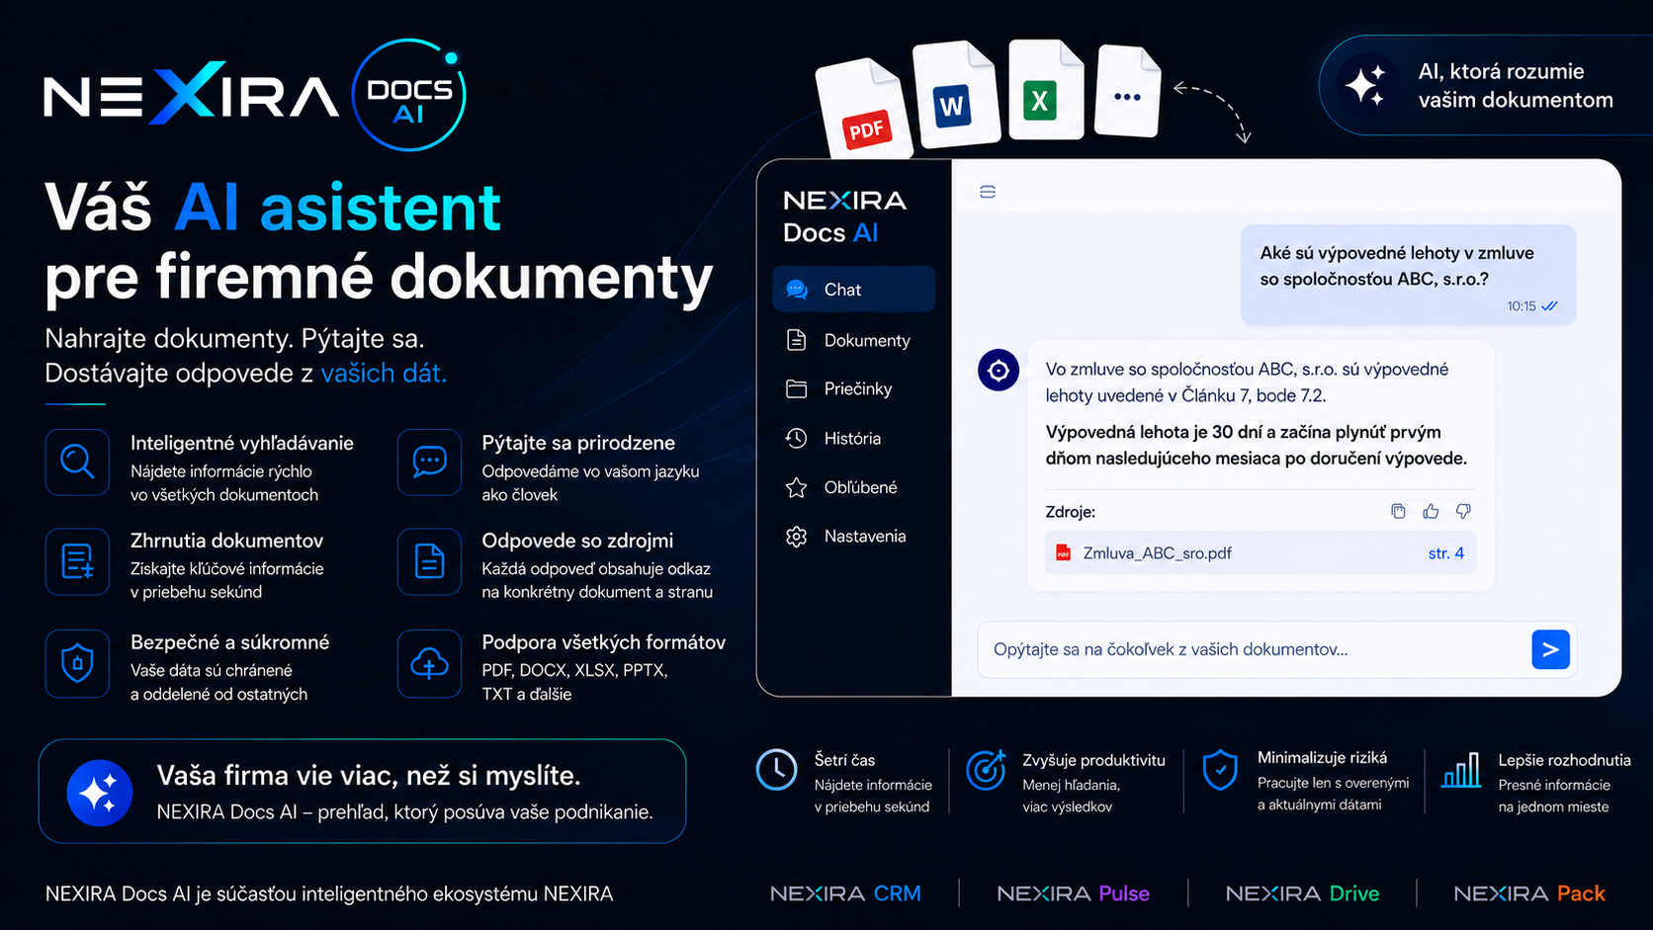Click the 'Lepšie rozhodnutia' heading
This screenshot has height=930, width=1653.
1564,760
